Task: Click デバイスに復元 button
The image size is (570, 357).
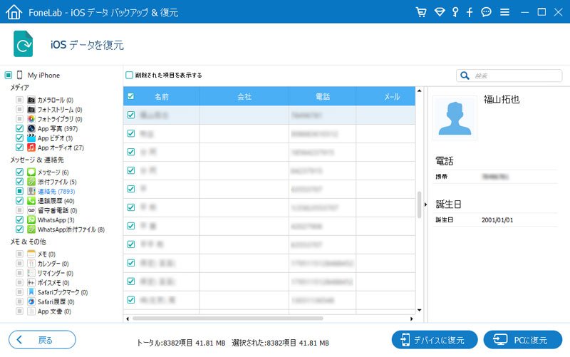Action: click(x=435, y=340)
